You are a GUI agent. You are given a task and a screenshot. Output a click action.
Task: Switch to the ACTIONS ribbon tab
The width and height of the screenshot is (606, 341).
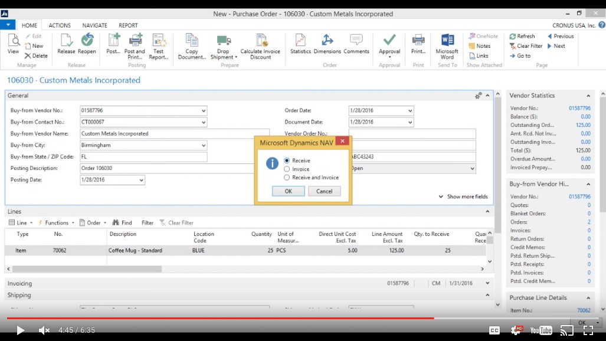click(60, 25)
